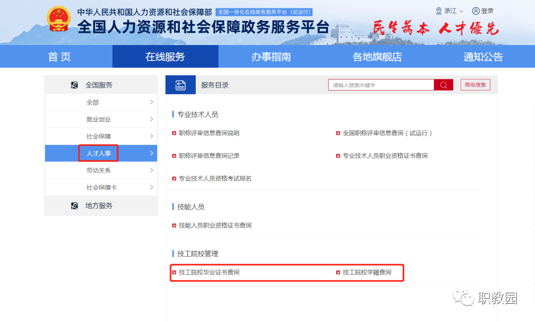Click inside the keyword search input field

pyautogui.click(x=381, y=85)
